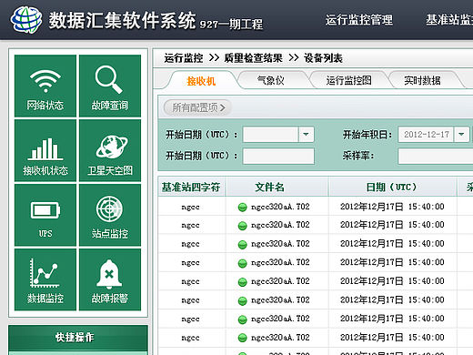Open the 接收机状态 bar chart tile

coord(45,150)
